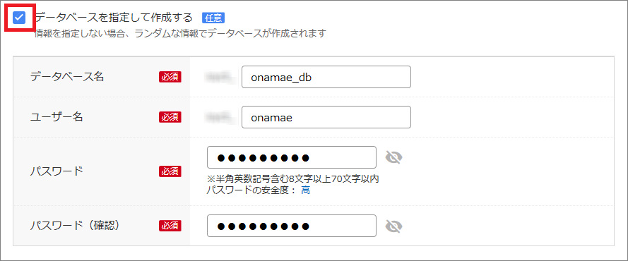Uncheck the データベースを指定して作成する checkbox
Image resolution: width=628 pixels, height=261 pixels.
(x=19, y=18)
